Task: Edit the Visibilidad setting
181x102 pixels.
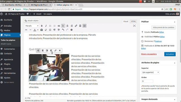Action: 162,37
